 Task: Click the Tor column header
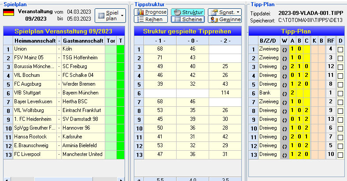111,41
